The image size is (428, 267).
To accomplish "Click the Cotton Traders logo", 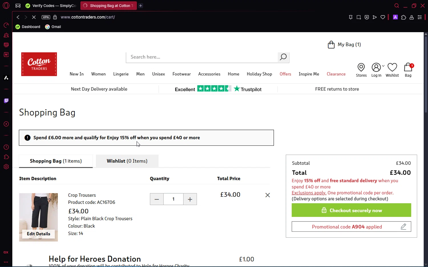I will [39, 64].
